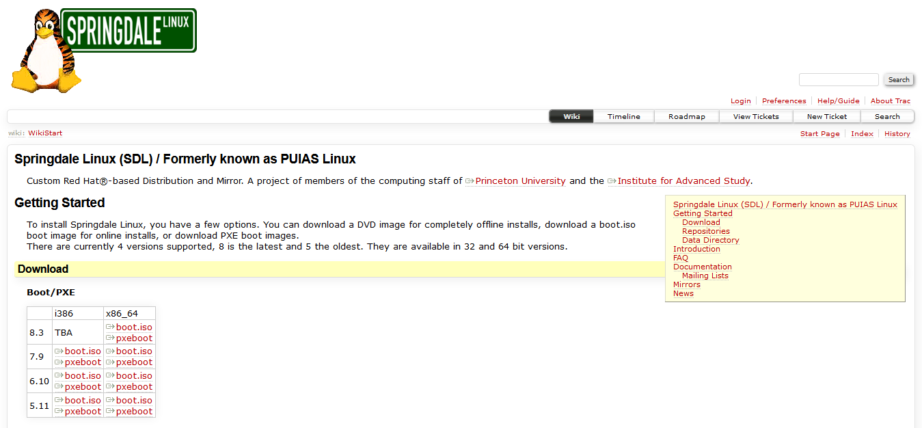The height and width of the screenshot is (428, 922).
Task: Open the Preferences link
Action: click(784, 101)
